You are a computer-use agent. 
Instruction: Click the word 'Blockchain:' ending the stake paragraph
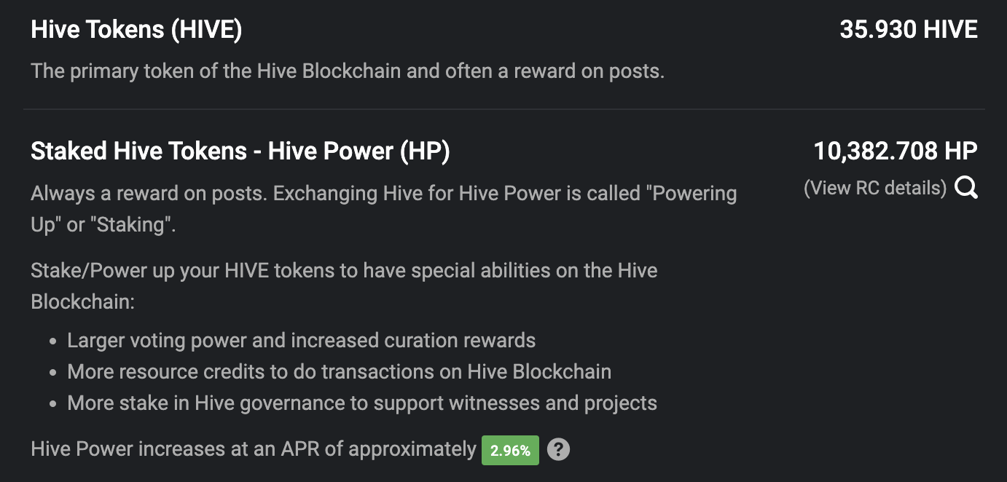point(82,301)
